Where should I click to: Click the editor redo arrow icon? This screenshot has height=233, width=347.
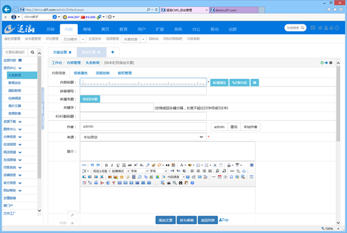(98, 165)
